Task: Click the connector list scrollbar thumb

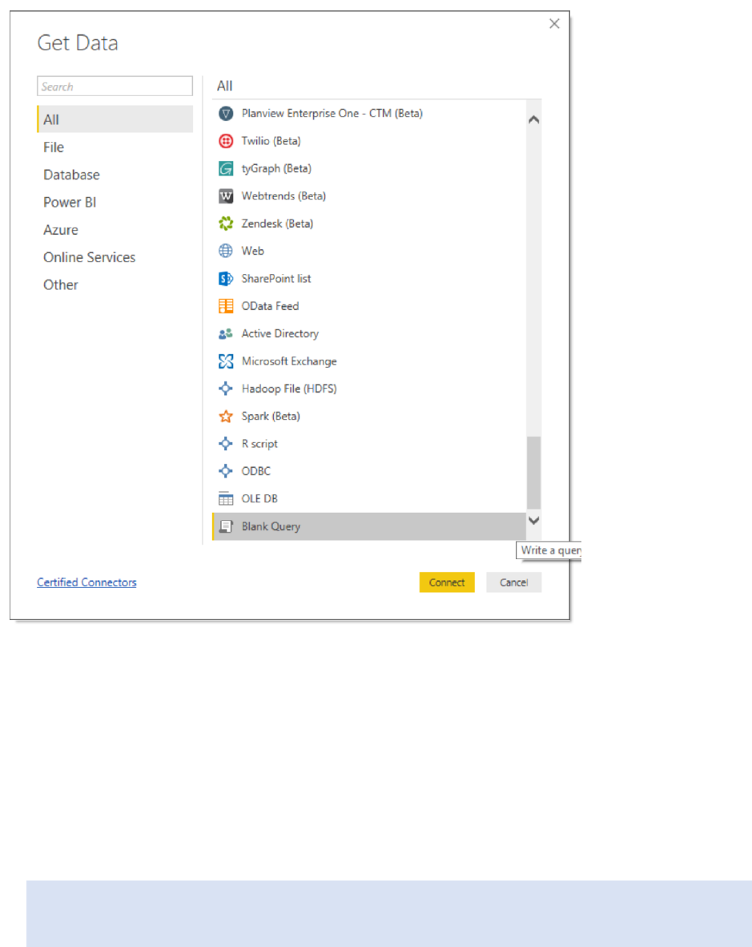Action: tap(534, 473)
